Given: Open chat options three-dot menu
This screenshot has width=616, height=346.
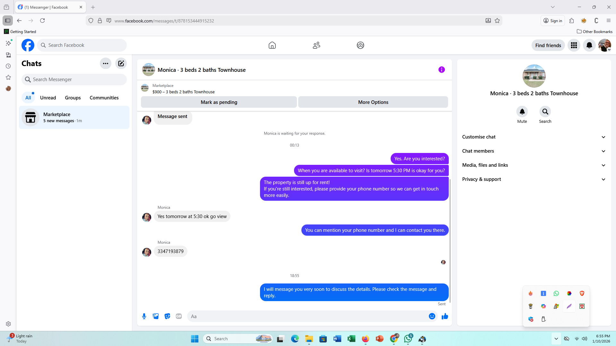Looking at the screenshot, I should click(106, 63).
